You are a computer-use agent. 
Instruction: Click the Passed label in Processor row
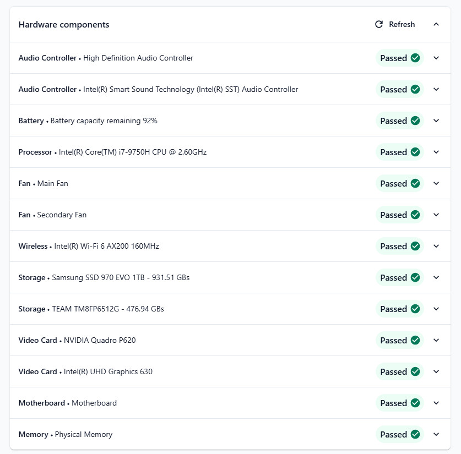click(393, 152)
